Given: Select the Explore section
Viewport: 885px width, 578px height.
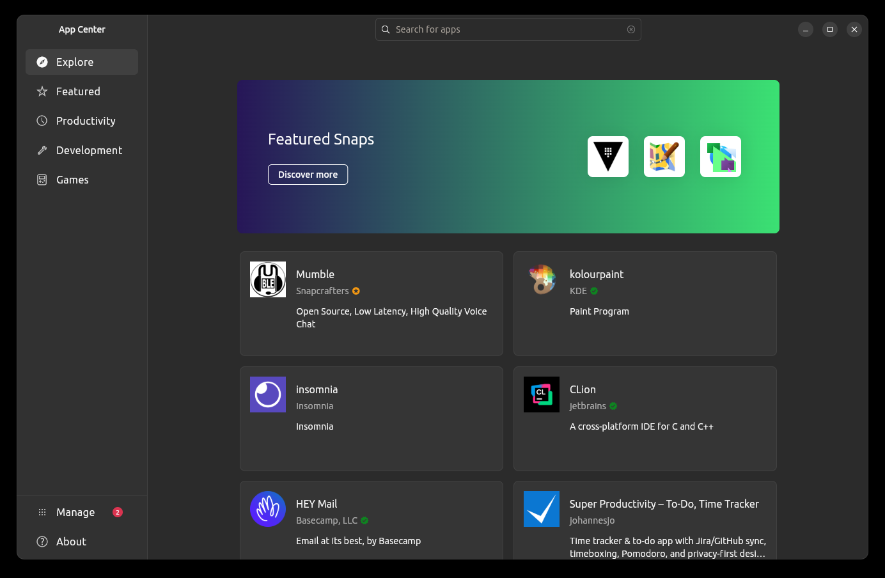Looking at the screenshot, I should [81, 61].
